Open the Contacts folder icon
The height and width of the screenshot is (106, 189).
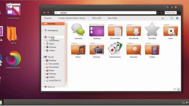click(78, 30)
